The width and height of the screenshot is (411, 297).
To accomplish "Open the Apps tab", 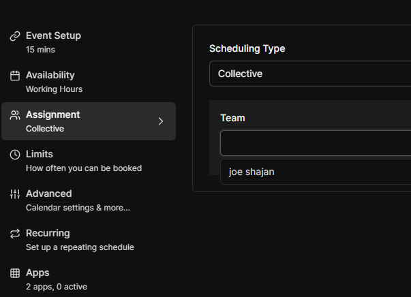I will [37, 273].
